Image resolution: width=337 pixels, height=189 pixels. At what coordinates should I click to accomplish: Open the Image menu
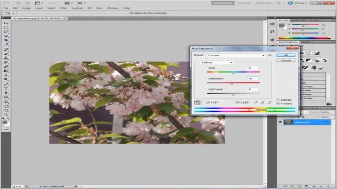26,8
